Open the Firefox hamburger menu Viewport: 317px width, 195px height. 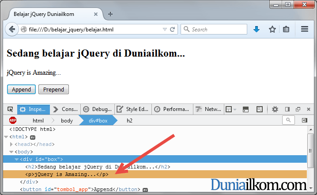[x=305, y=29]
